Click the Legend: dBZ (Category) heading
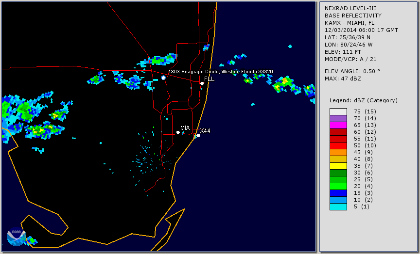420x254 pixels. click(x=364, y=100)
